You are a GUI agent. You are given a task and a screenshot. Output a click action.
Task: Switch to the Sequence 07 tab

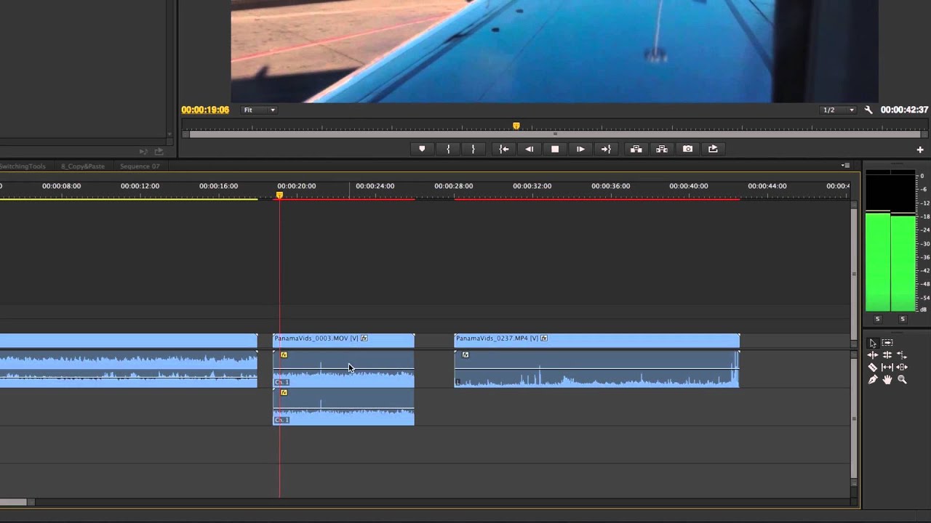(140, 166)
